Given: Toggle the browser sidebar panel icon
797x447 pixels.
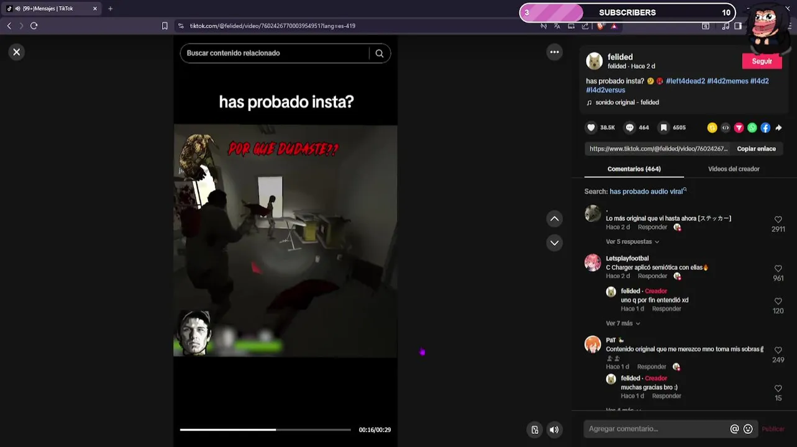Looking at the screenshot, I should click(x=737, y=26).
